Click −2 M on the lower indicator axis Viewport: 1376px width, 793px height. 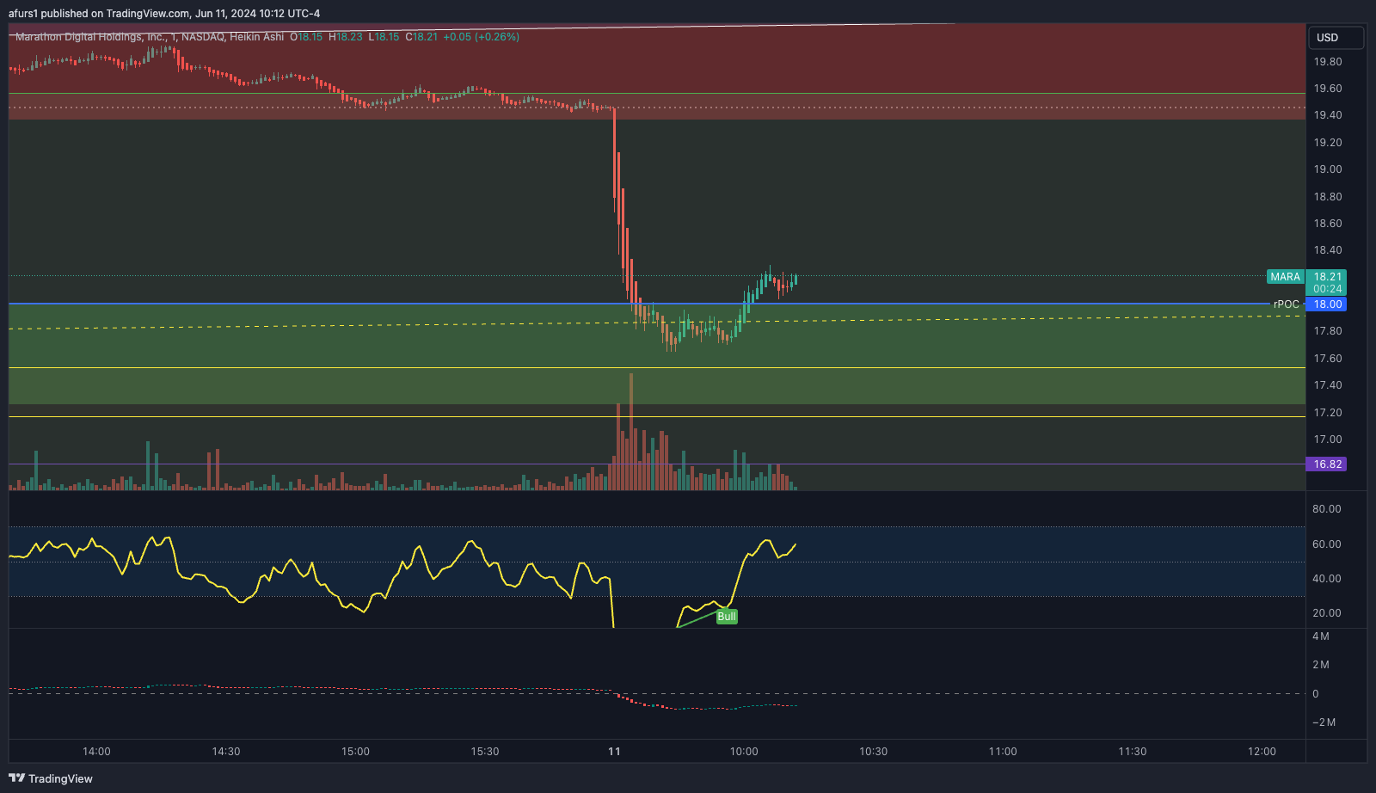click(x=1324, y=722)
